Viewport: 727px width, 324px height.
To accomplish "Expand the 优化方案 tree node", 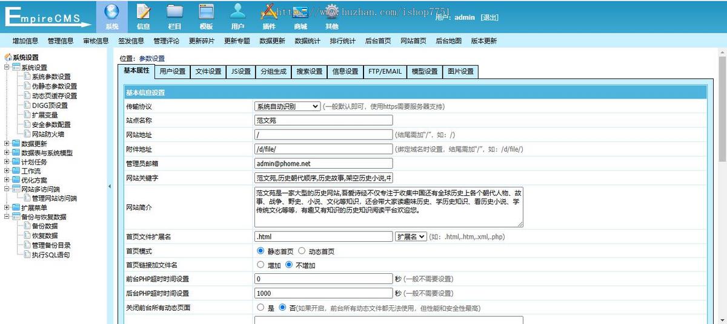I will (7, 180).
